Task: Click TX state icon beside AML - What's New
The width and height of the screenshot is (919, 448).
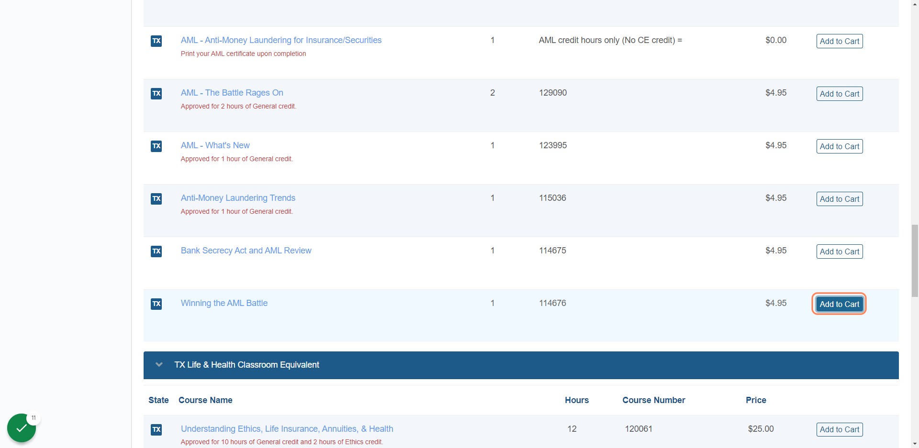Action: pos(157,146)
